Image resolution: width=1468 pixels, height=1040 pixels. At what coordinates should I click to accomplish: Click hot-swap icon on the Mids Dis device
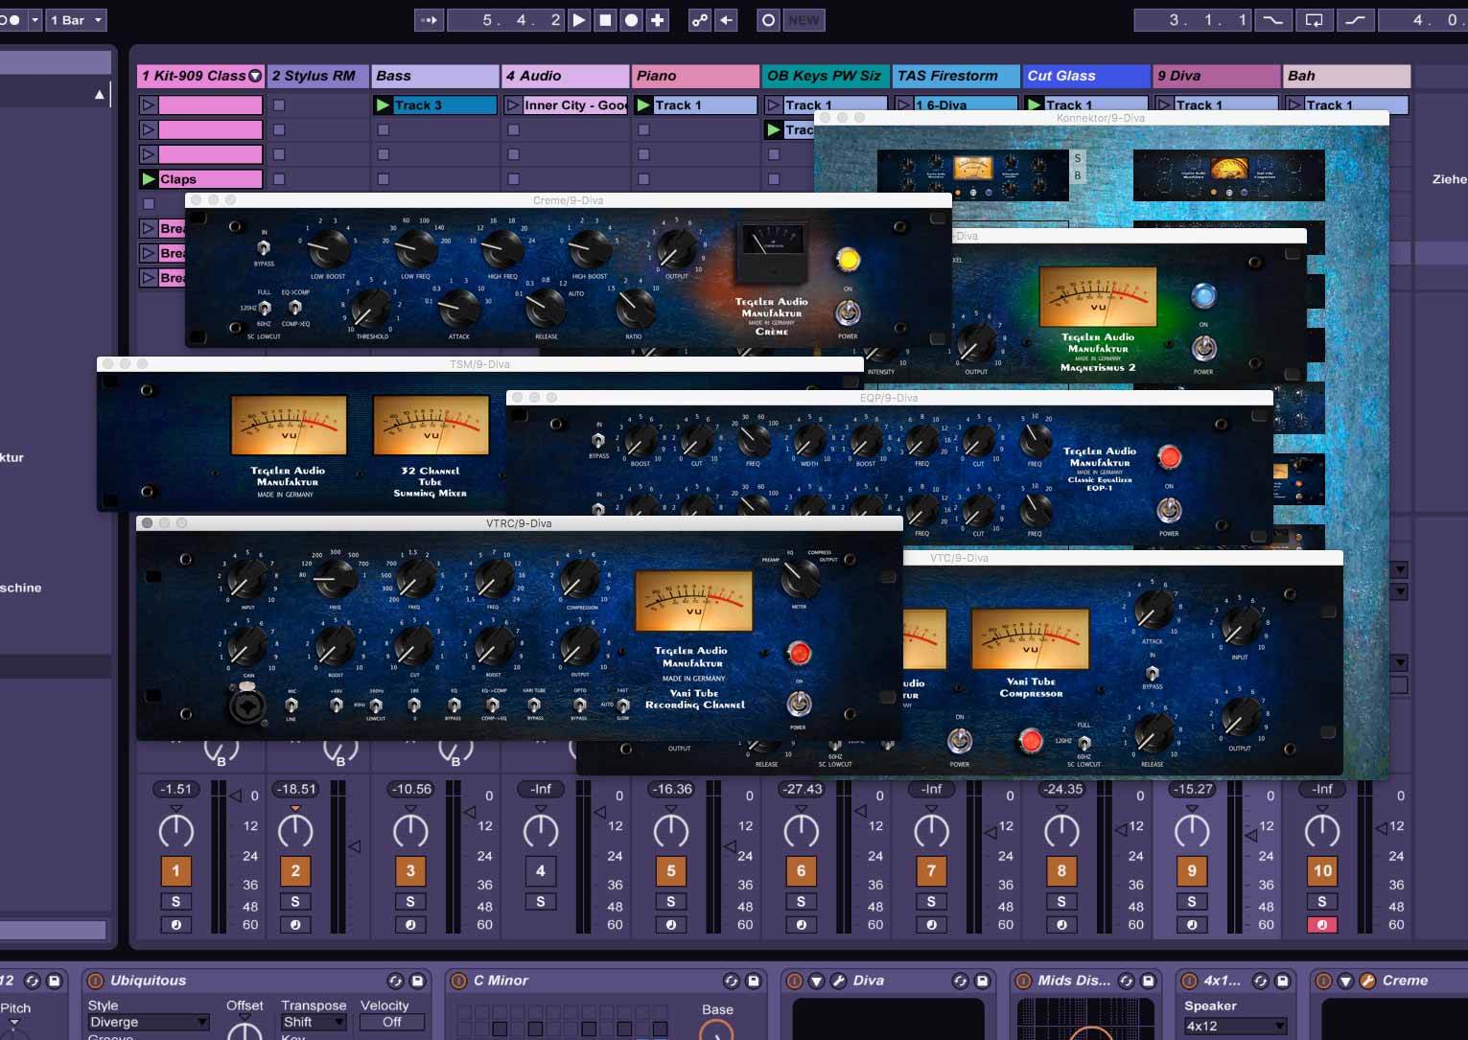pyautogui.click(x=1126, y=981)
